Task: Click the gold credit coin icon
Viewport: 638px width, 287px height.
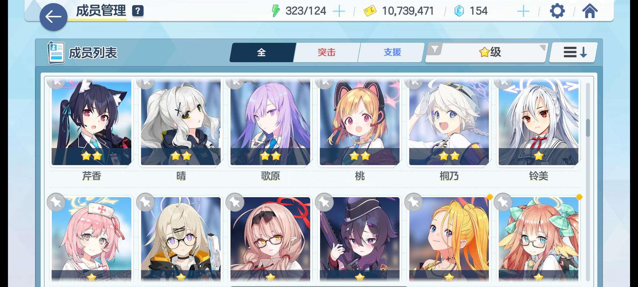Action: pyautogui.click(x=370, y=11)
